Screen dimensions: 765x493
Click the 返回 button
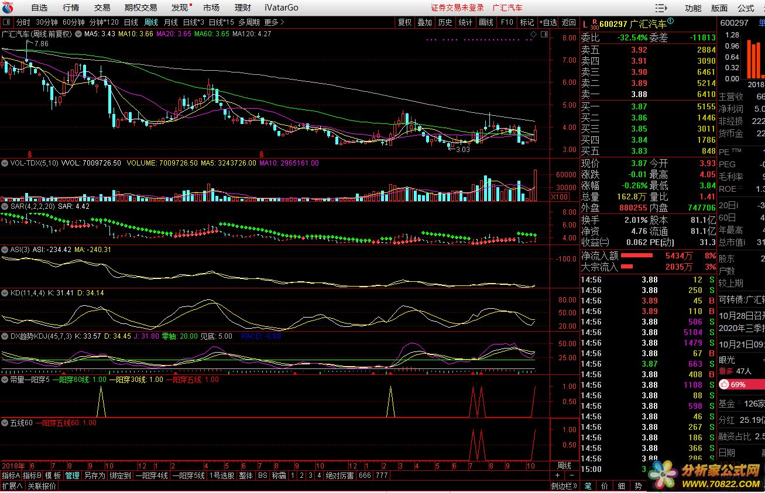pyautogui.click(x=569, y=22)
